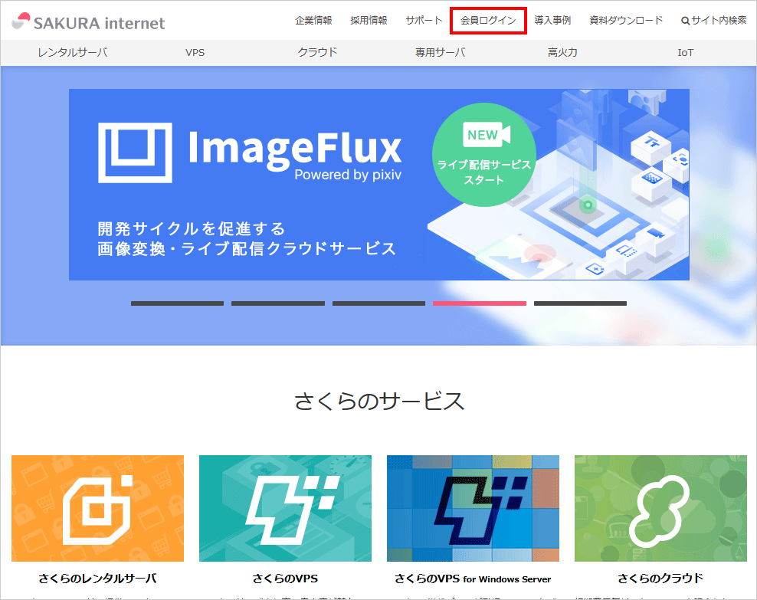Click the さくらのレンタルサーバ title link
The height and width of the screenshot is (600, 757).
[x=97, y=579]
